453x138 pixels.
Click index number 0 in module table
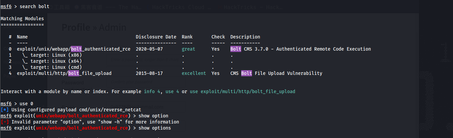click(10, 49)
